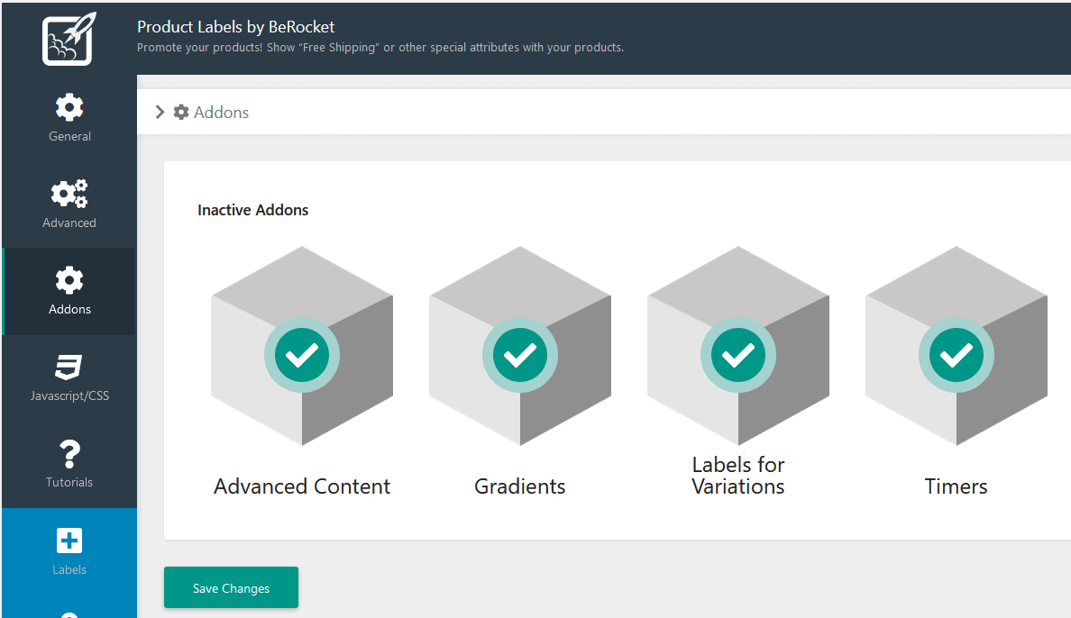This screenshot has width=1071, height=618.
Task: Toggle the Advanced Content addon checkmark
Action: coord(302,355)
